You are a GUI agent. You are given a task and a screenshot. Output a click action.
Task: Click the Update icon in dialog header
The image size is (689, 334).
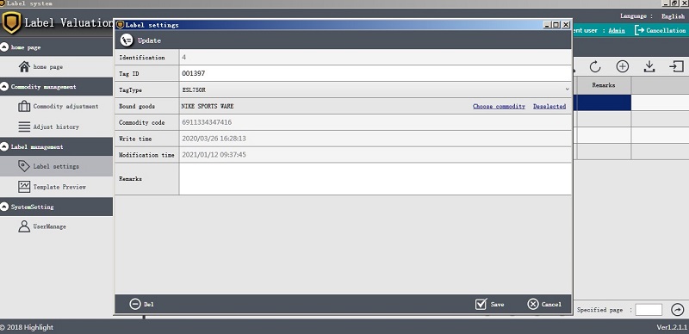(x=127, y=40)
